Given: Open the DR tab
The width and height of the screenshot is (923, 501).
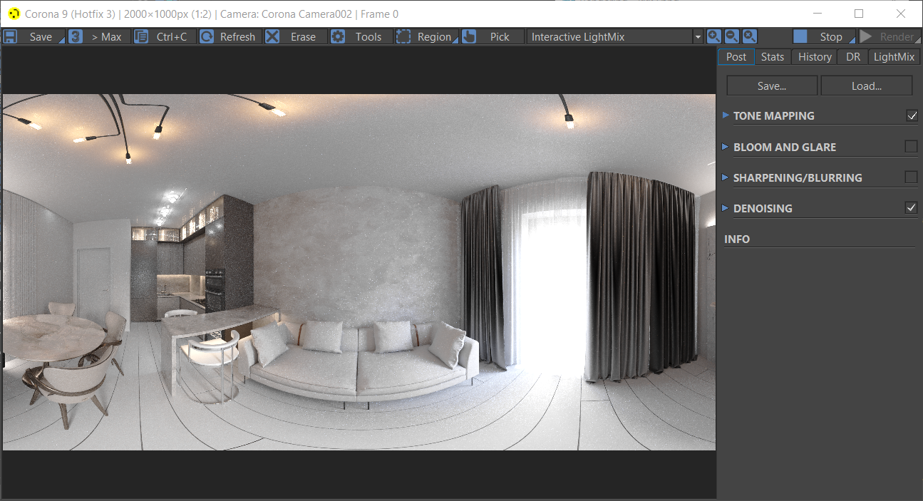Looking at the screenshot, I should 853,57.
